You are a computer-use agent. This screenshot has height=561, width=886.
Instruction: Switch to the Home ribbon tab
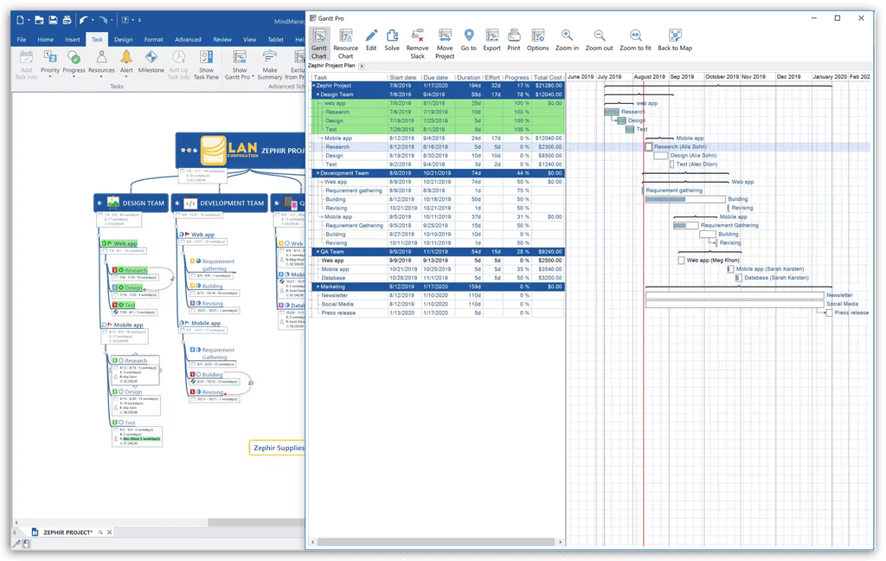click(x=45, y=40)
